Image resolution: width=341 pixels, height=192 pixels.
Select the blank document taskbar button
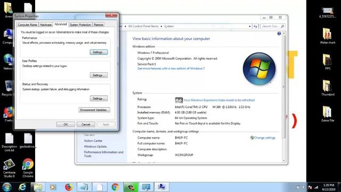tap(100, 187)
